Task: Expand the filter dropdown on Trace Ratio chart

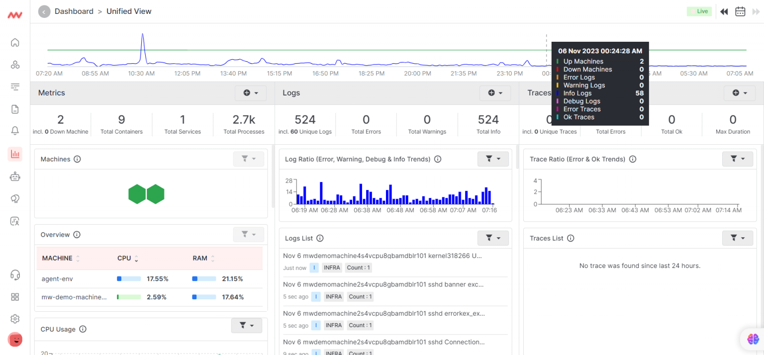Action: [x=738, y=159]
